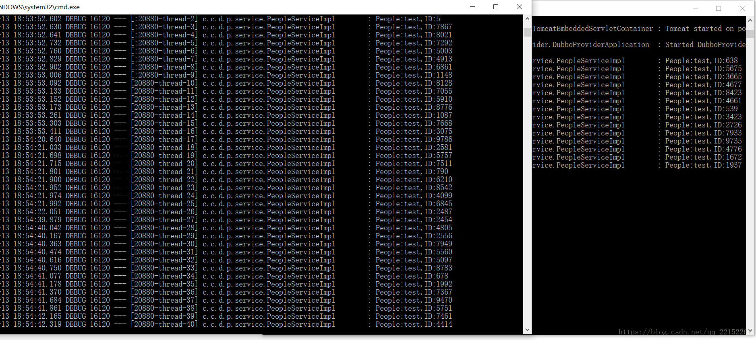
Task: Click log entry for thread-29
Action: coord(226,236)
